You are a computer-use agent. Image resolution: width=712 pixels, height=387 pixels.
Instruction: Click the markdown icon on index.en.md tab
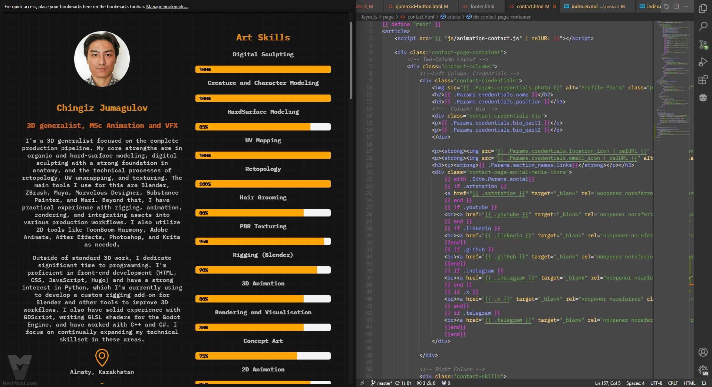click(x=567, y=6)
